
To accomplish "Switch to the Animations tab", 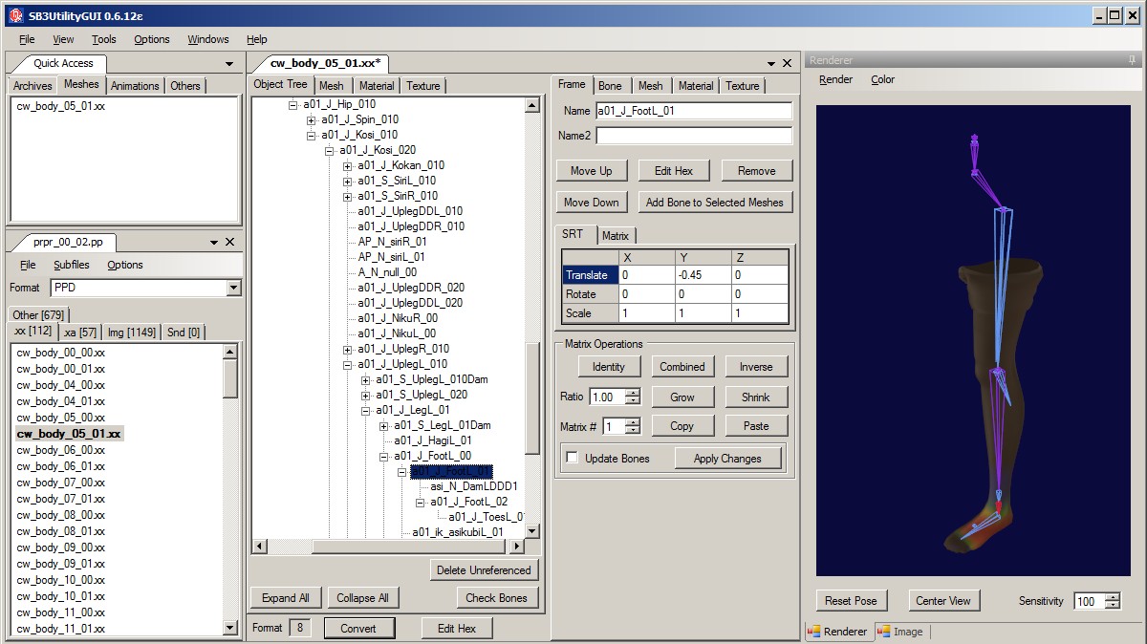I will (135, 86).
